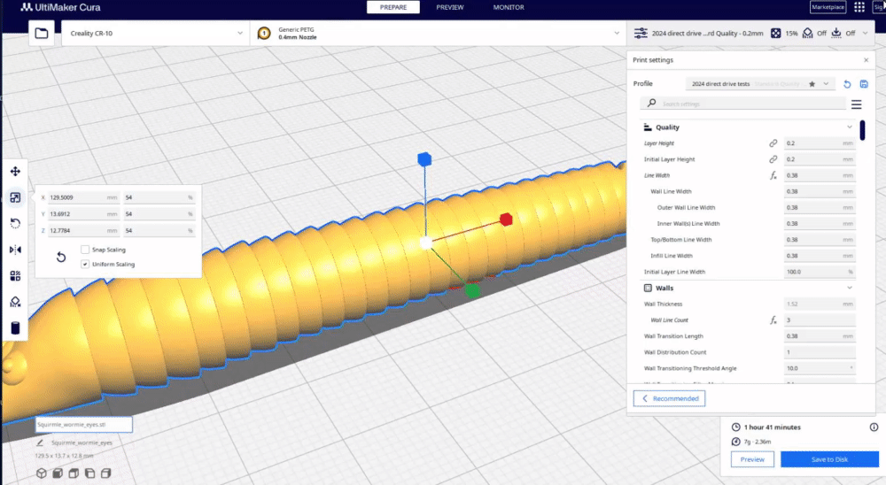Switch to MONITOR stage
The width and height of the screenshot is (886, 485).
[x=509, y=7]
